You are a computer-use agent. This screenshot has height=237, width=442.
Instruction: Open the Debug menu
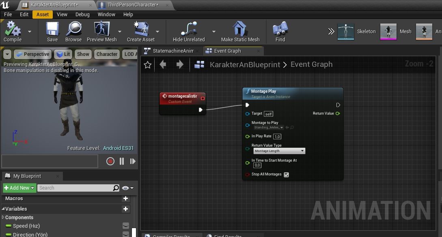tap(82, 14)
